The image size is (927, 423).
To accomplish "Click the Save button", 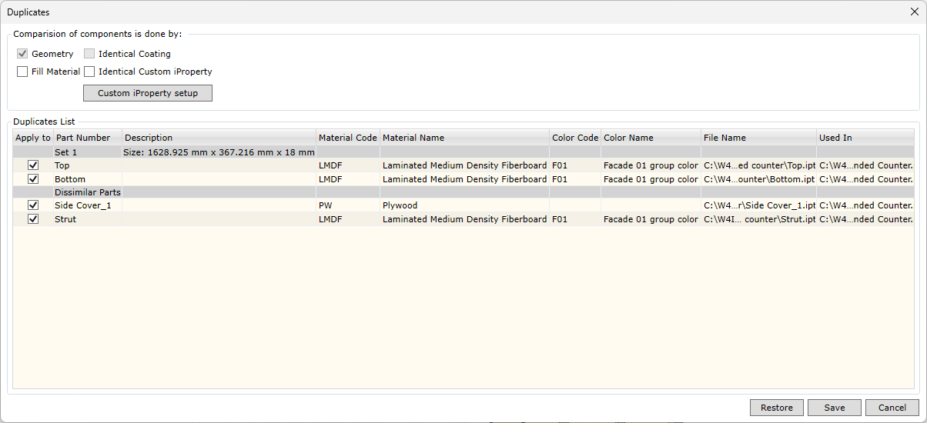I will click(835, 408).
